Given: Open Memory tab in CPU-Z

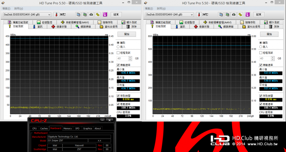Looking at the screenshot, I should click(67, 129).
